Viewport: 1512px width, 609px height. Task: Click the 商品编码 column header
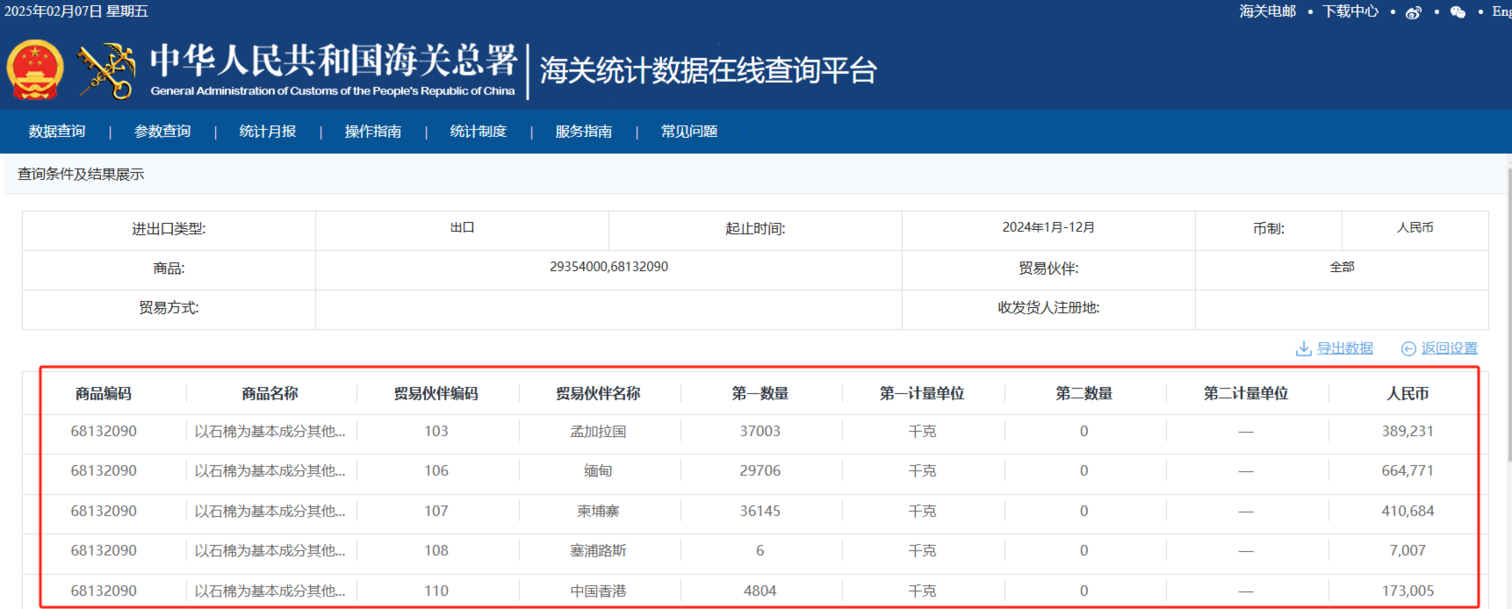(104, 394)
